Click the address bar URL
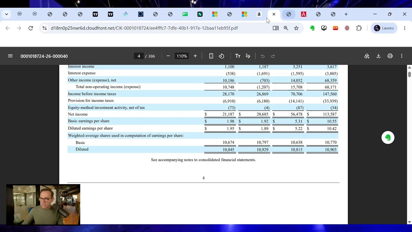This screenshot has width=412, height=232. pyautogui.click(x=144, y=28)
